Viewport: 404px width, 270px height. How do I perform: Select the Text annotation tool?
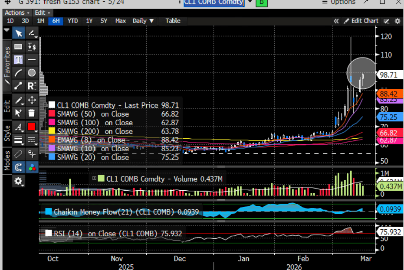tap(19, 59)
